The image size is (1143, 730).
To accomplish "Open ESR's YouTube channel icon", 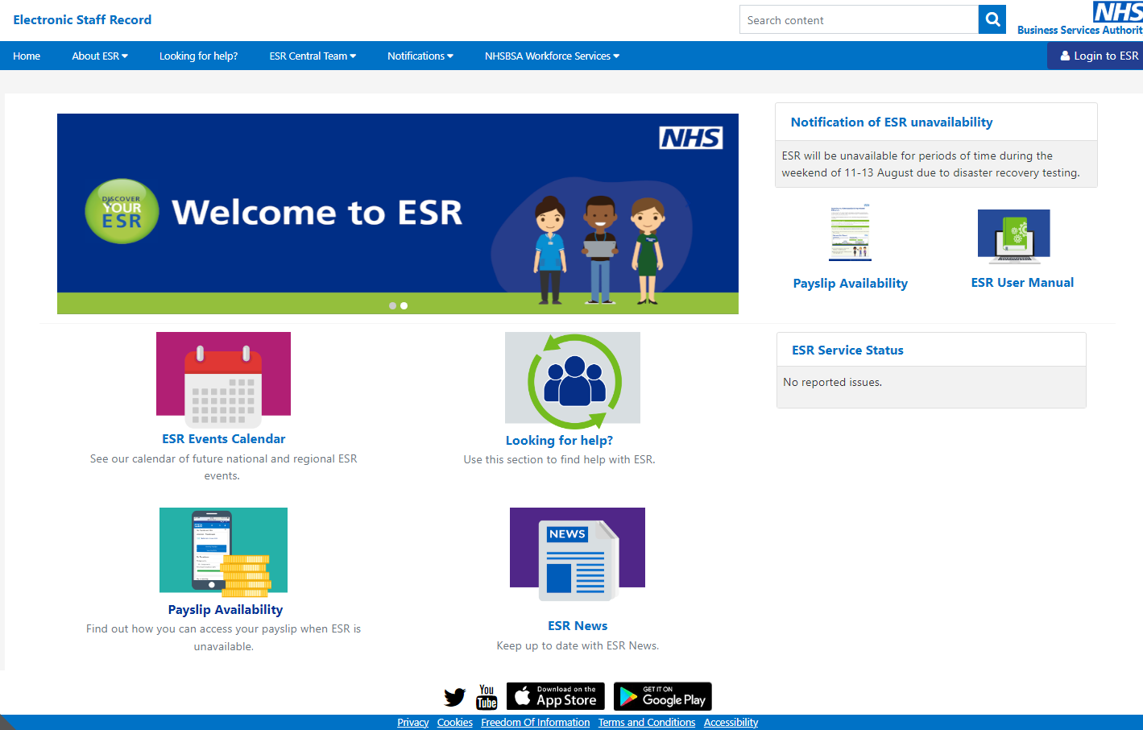I will (487, 696).
